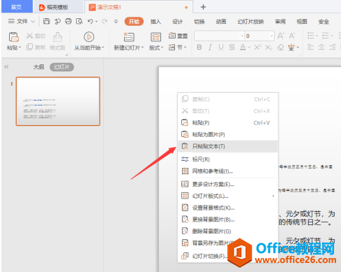Click the Save icon in quick toolbar
The height and width of the screenshot is (272, 341).
click(47, 22)
